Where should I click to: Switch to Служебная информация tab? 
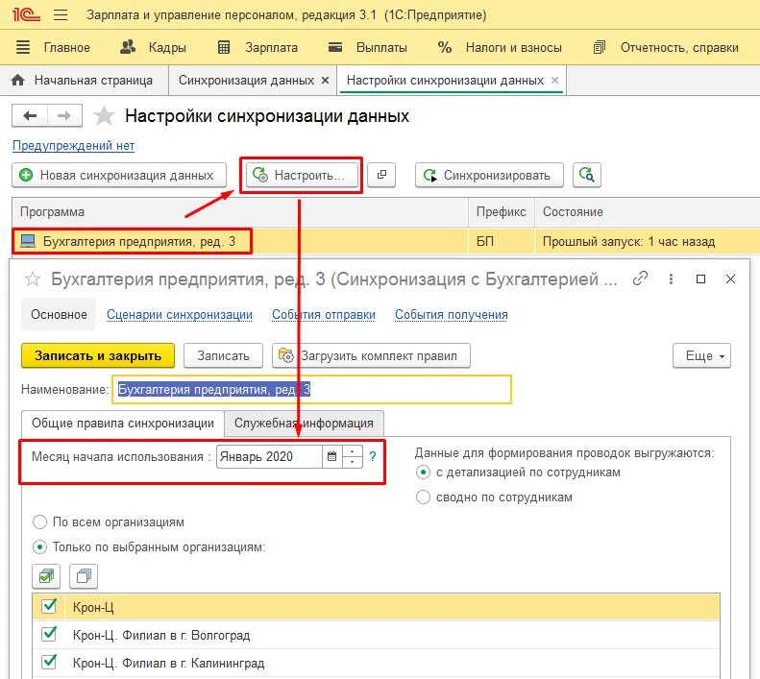coord(304,424)
